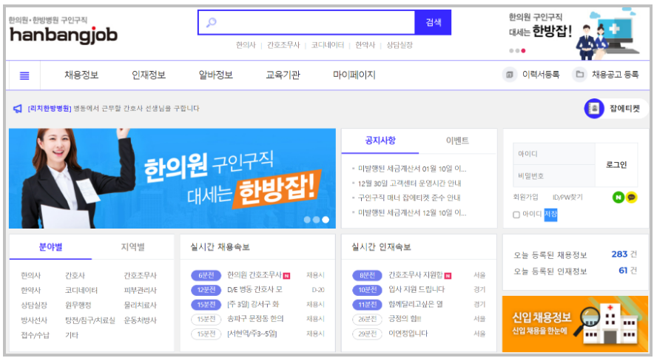Click the blue 검색 button
This screenshot has height=358, width=654.
[433, 22]
